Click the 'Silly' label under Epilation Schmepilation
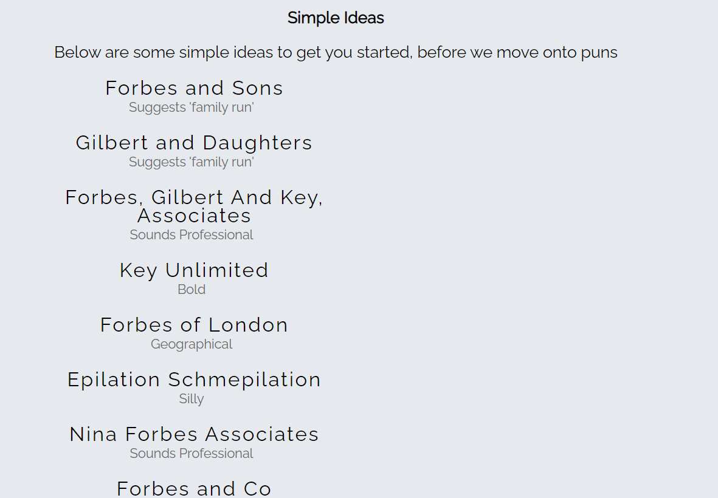718x498 pixels. (x=192, y=399)
